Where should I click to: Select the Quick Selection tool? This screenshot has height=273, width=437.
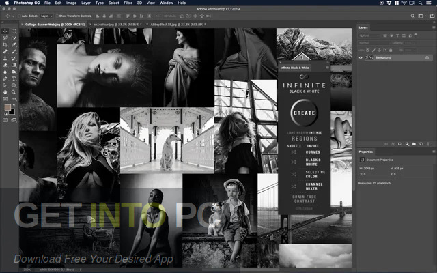(x=14, y=38)
